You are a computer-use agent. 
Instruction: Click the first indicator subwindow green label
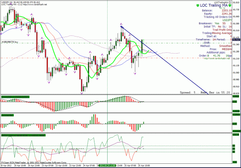click(x=15, y=97)
